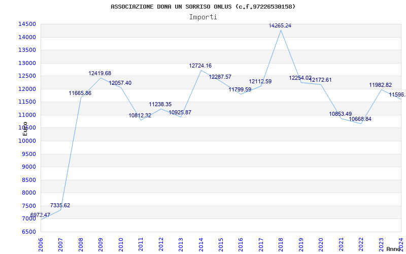The image size is (406, 254).
Task: Click the x-axis year 2020
Action: coord(321,245)
